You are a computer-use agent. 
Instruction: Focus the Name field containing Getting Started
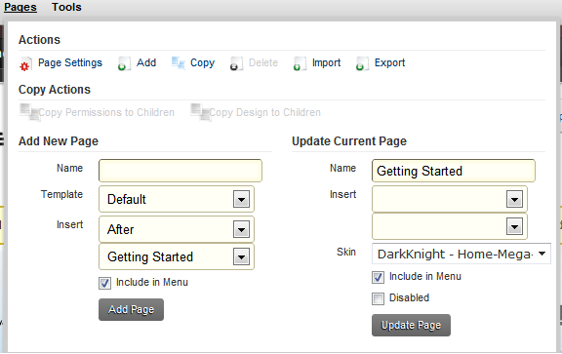click(454, 171)
